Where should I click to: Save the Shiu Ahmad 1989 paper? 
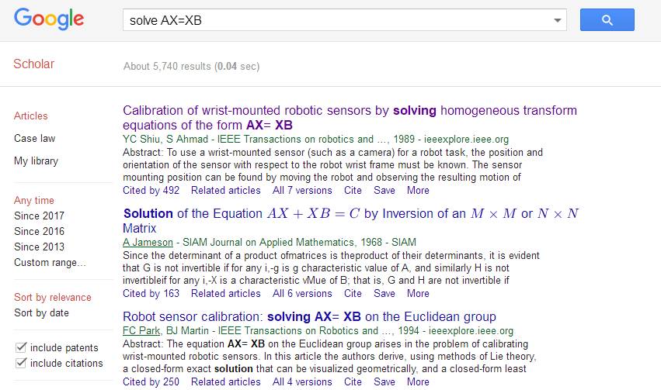click(x=384, y=190)
